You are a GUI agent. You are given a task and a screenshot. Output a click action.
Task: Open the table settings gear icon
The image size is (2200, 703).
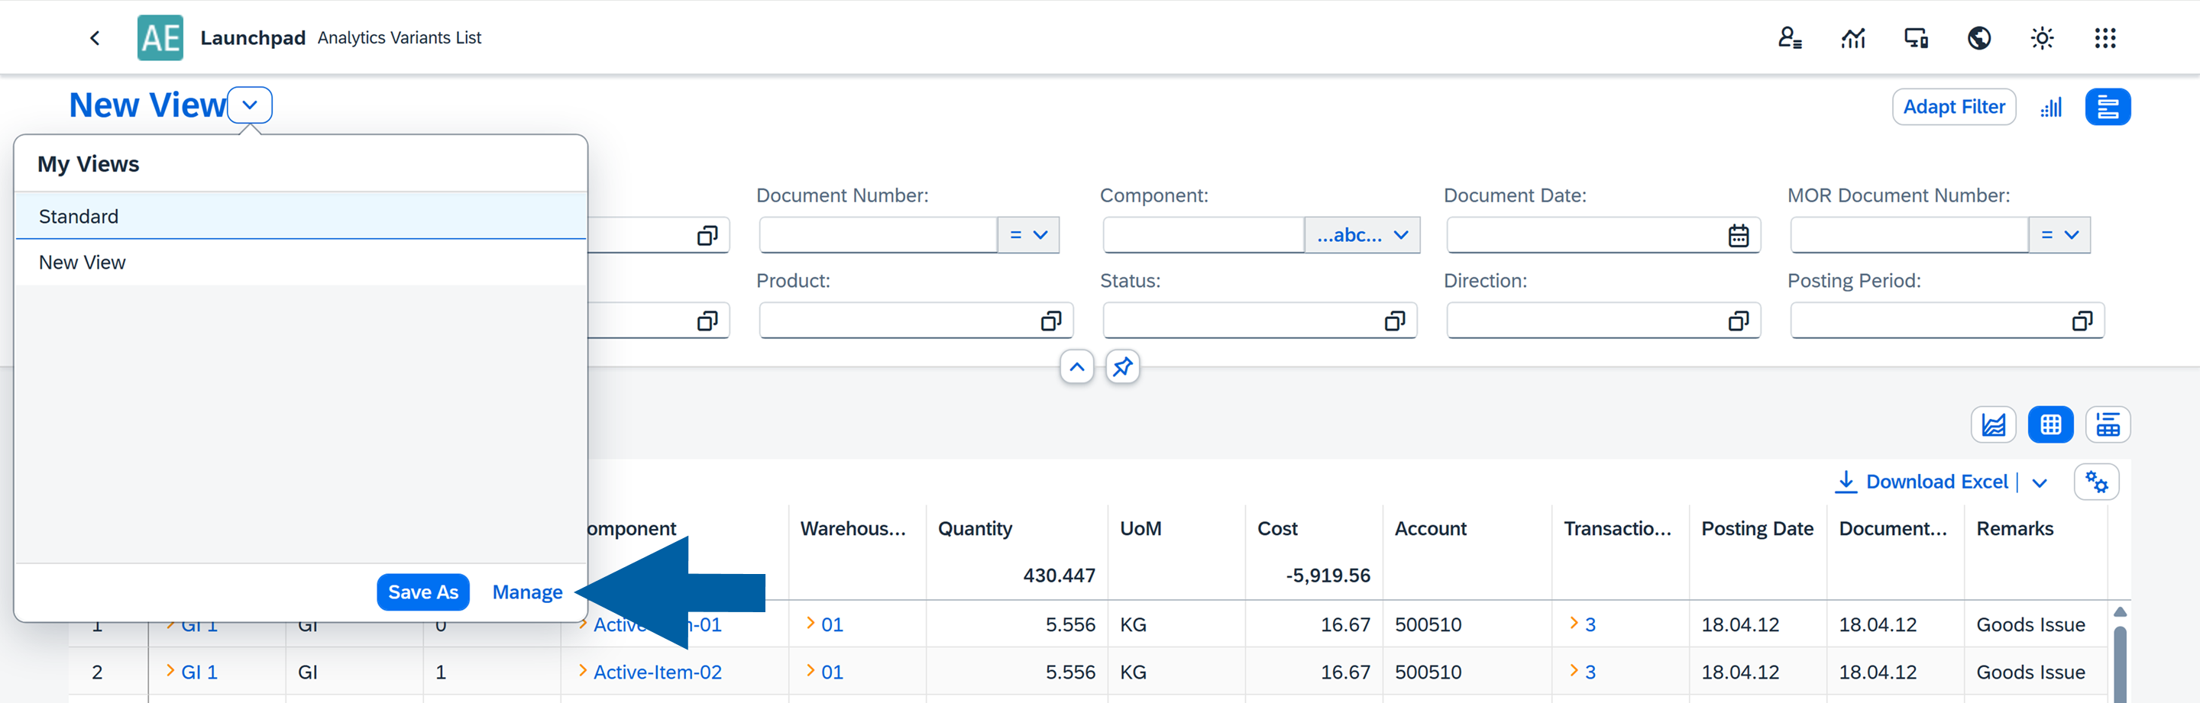(2097, 481)
